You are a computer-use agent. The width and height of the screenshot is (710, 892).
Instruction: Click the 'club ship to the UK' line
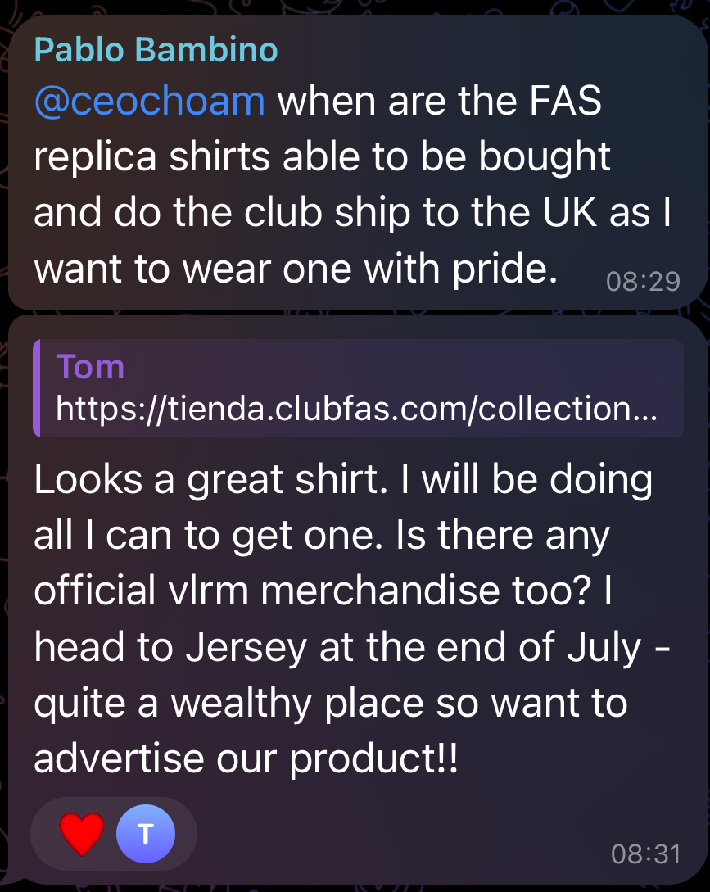click(352, 213)
